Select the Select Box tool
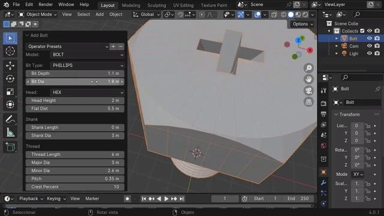Viewport: 384px width, 216px height. [x=10, y=38]
